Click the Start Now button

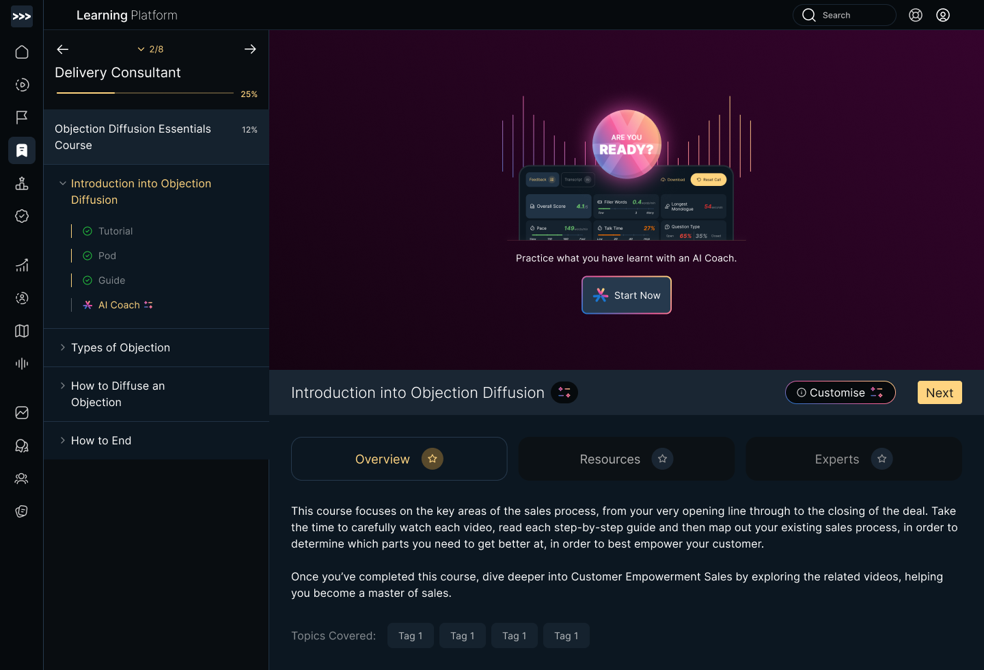[627, 295]
